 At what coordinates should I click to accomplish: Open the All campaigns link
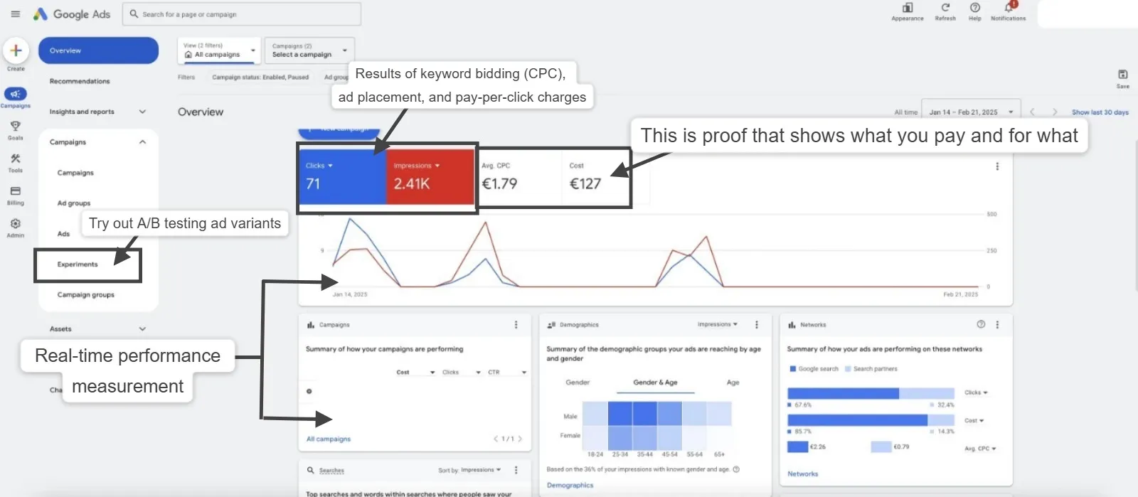[x=329, y=439]
